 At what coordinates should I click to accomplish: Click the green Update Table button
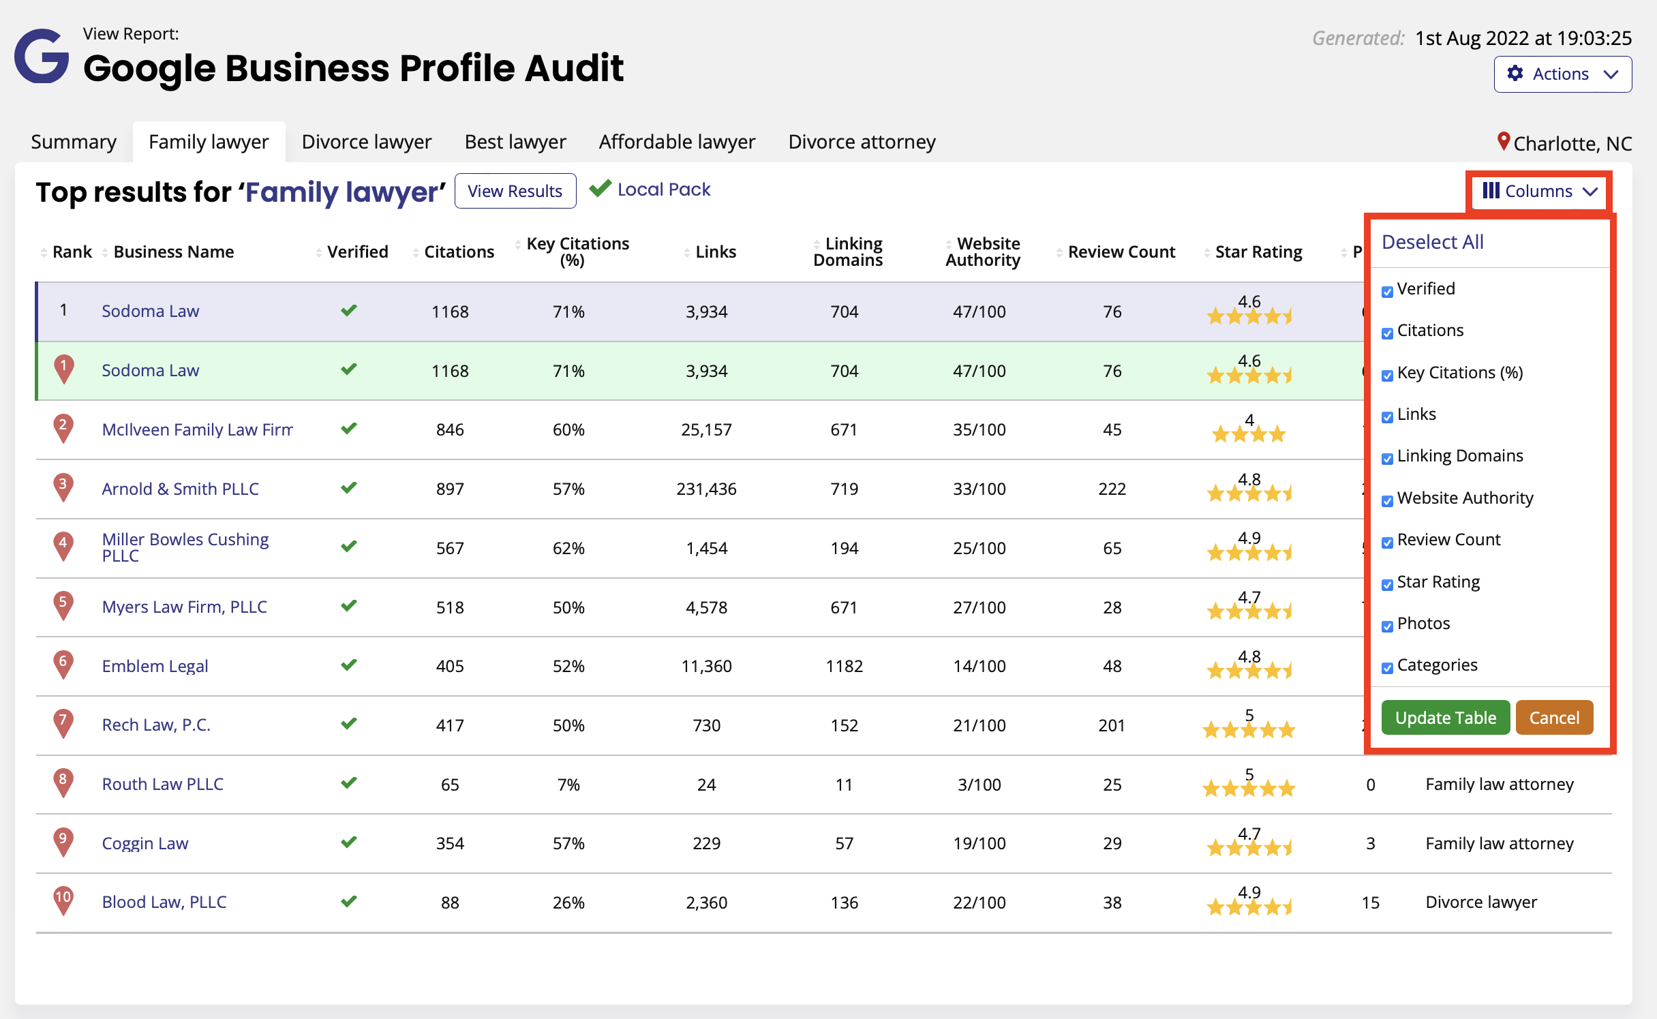pyautogui.click(x=1445, y=718)
